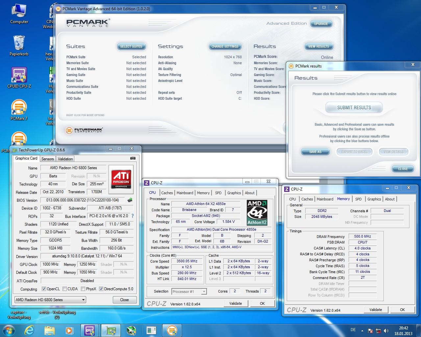Open the Mainboard tab in left CPU-Z window
The height and width of the screenshot is (337, 421).
[185, 193]
